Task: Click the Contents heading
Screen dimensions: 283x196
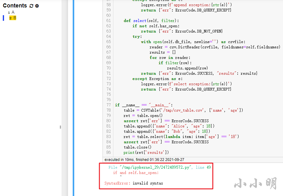Action: point(15,6)
